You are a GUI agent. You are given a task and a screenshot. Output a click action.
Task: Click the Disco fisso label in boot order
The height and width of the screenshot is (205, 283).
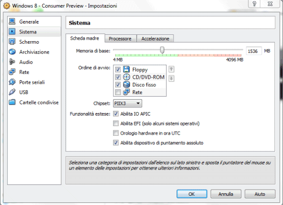(144, 85)
